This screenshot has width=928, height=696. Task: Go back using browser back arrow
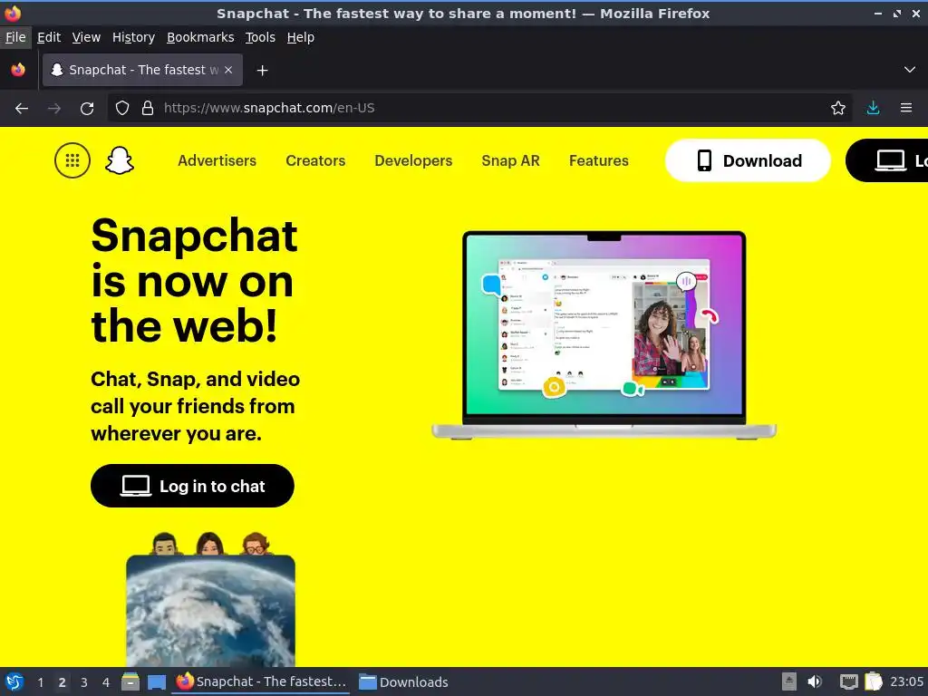coord(22,109)
